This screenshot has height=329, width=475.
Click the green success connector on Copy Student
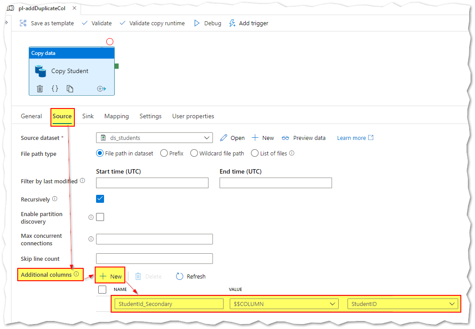[116, 66]
